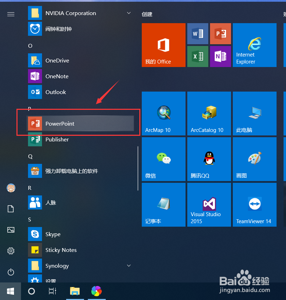Image resolution: width=286 pixels, height=300 pixels.
Task: Open the 记事本 Notepad tile
Action: [163, 205]
